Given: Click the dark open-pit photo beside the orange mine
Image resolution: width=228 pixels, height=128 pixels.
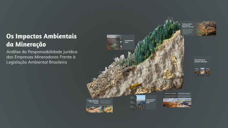Looking at the screenshot, I should coord(184,103).
